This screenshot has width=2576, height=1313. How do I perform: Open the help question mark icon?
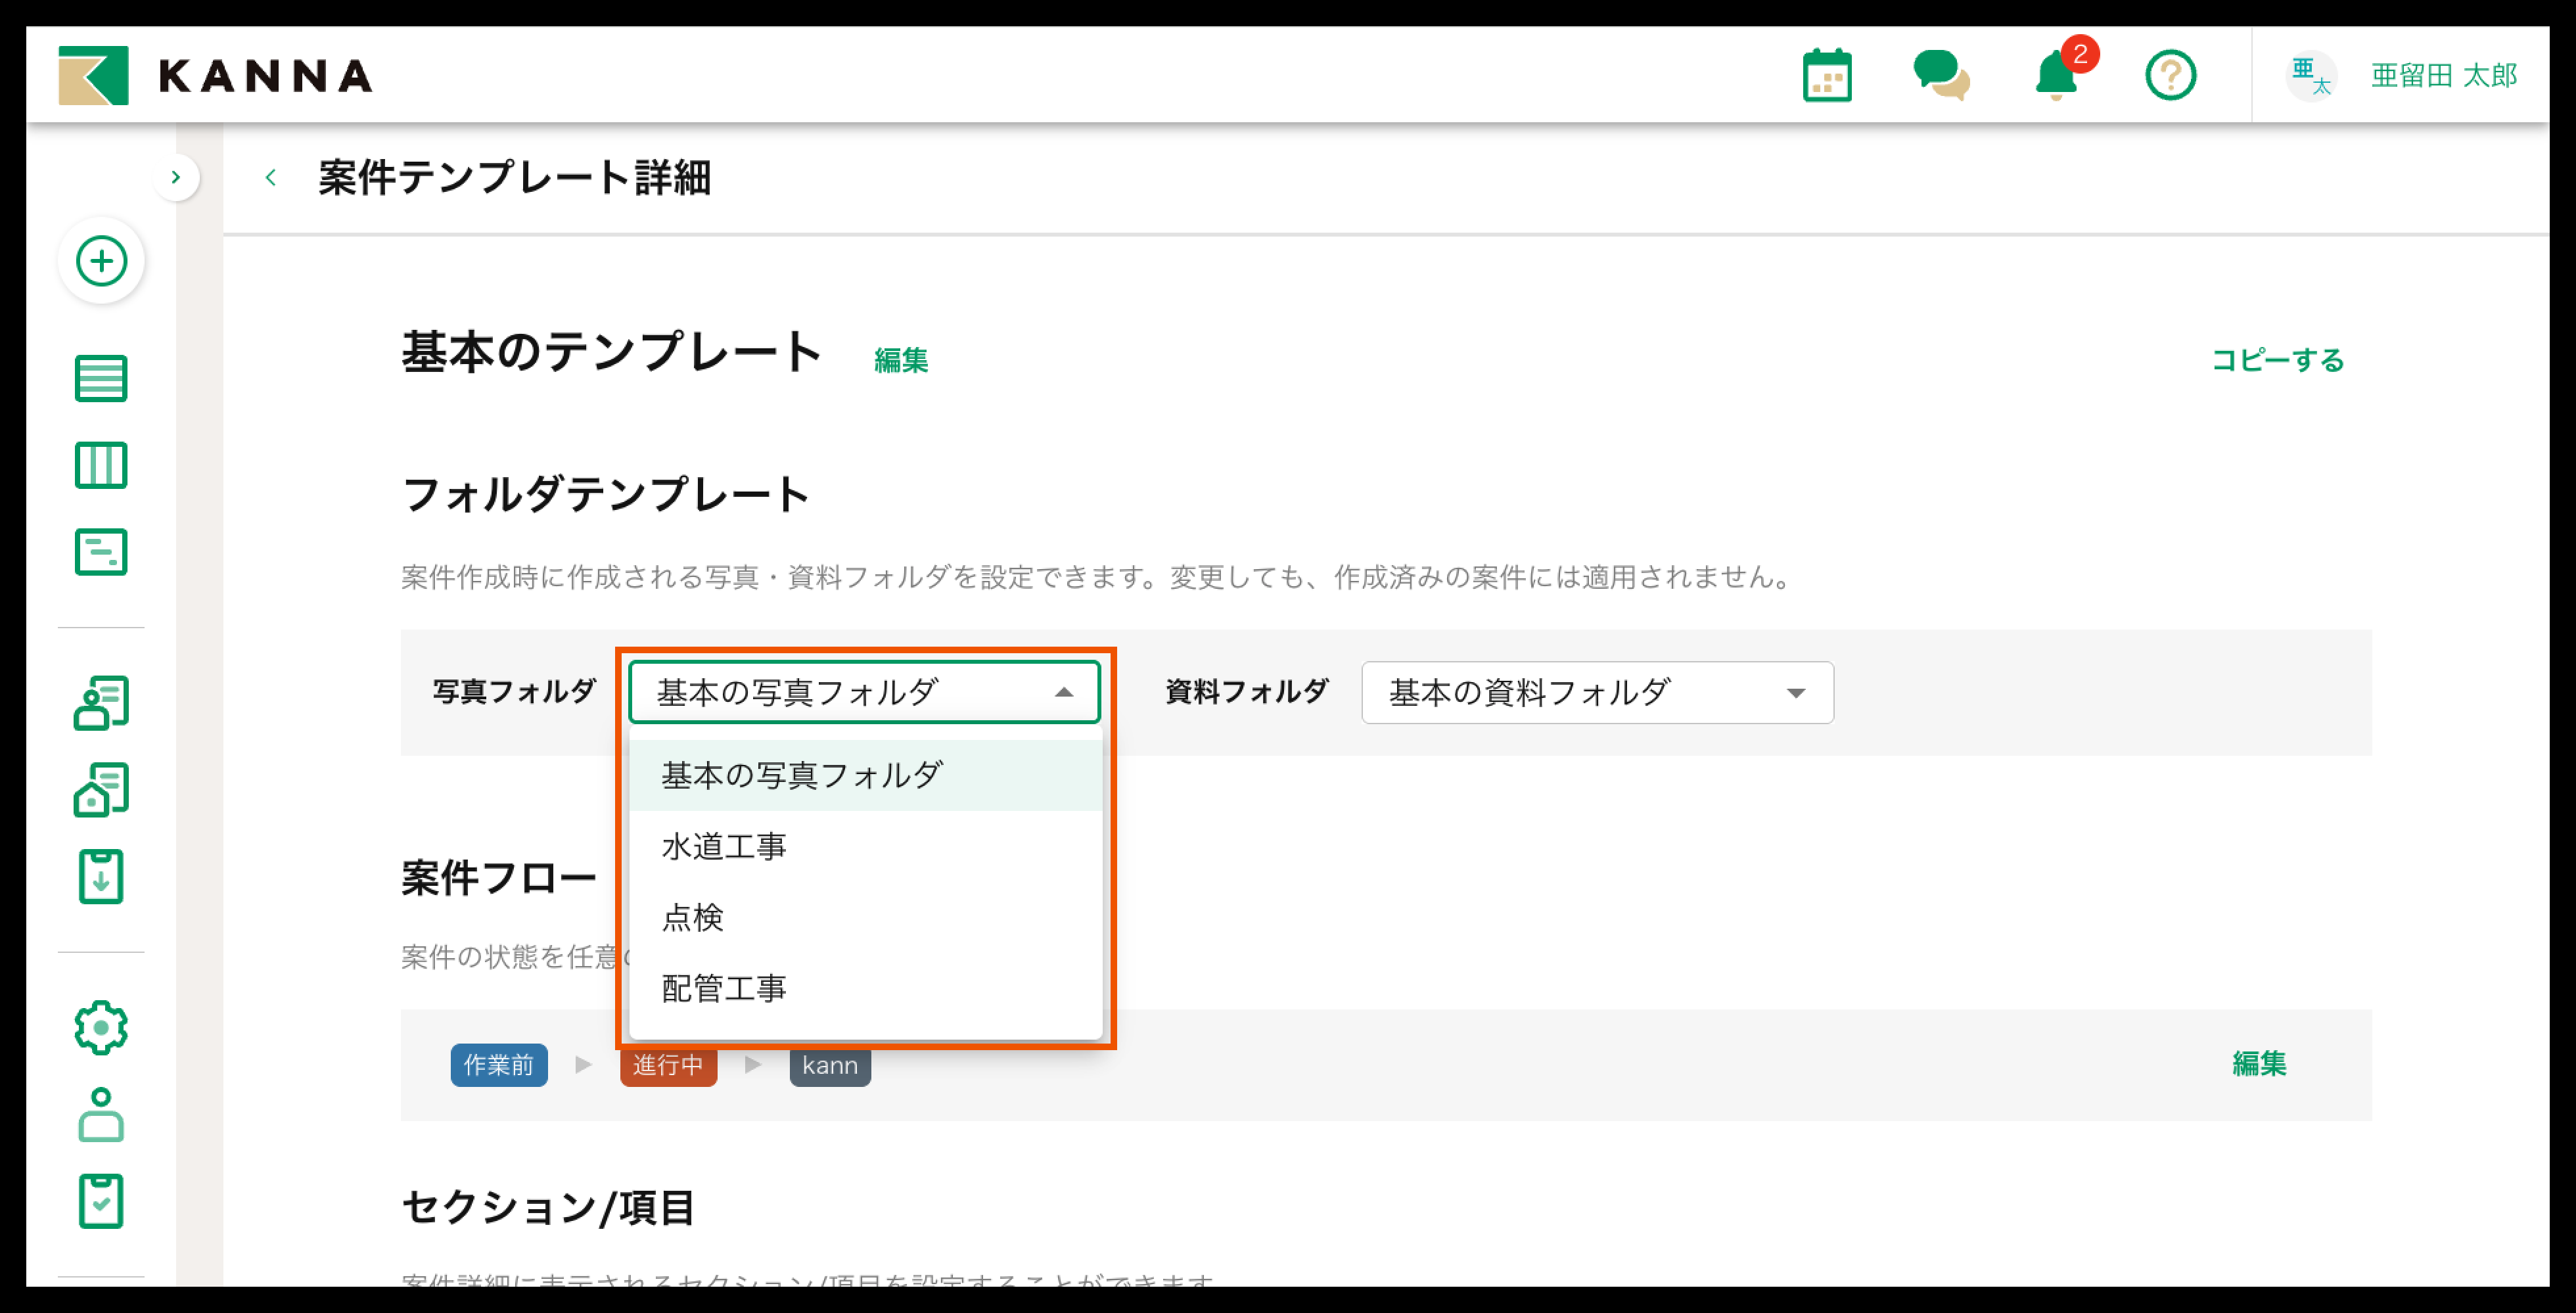[x=2170, y=76]
